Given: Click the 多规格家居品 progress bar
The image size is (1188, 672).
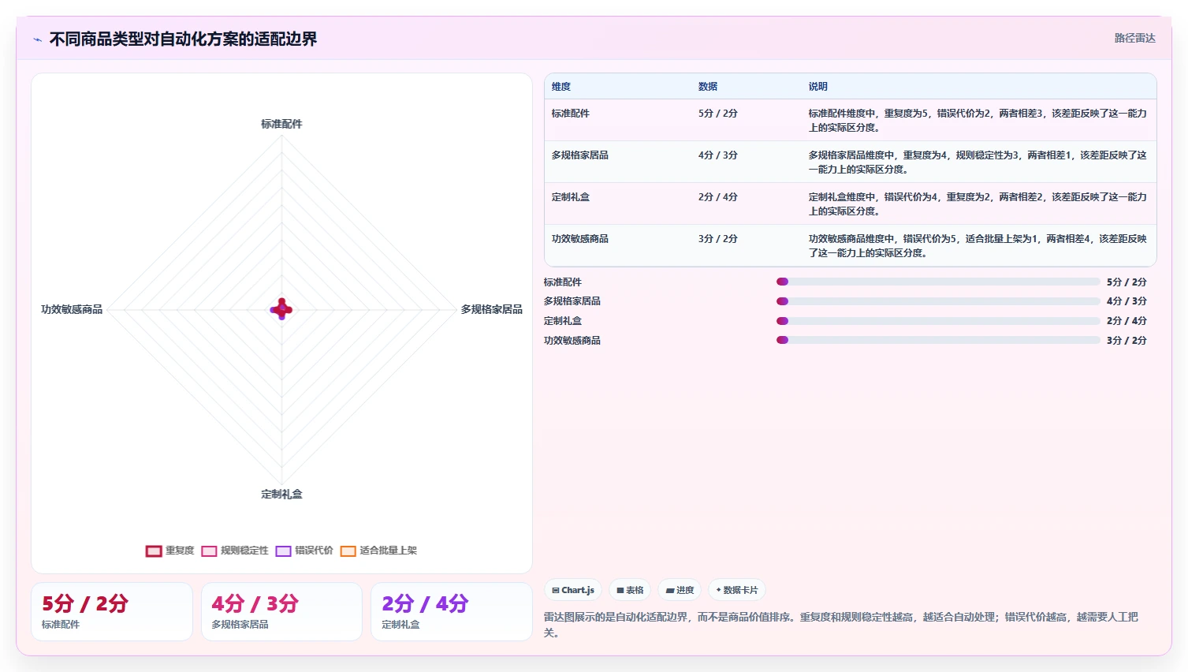Looking at the screenshot, I should 938,301.
